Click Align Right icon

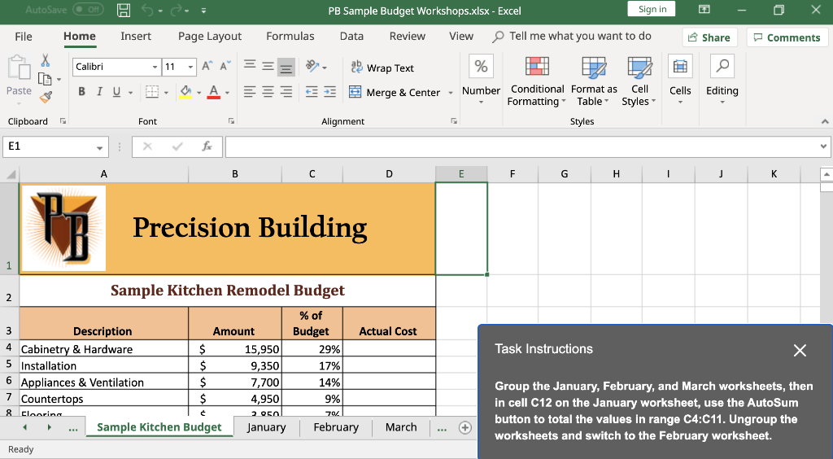click(286, 92)
